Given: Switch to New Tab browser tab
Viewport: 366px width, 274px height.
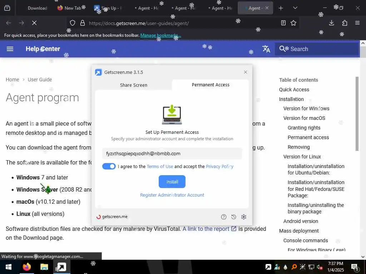Looking at the screenshot, I should coord(72,8).
